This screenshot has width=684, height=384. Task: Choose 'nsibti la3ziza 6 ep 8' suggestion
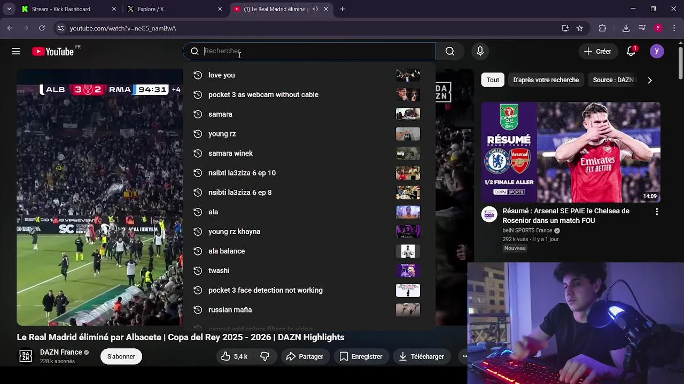point(309,193)
